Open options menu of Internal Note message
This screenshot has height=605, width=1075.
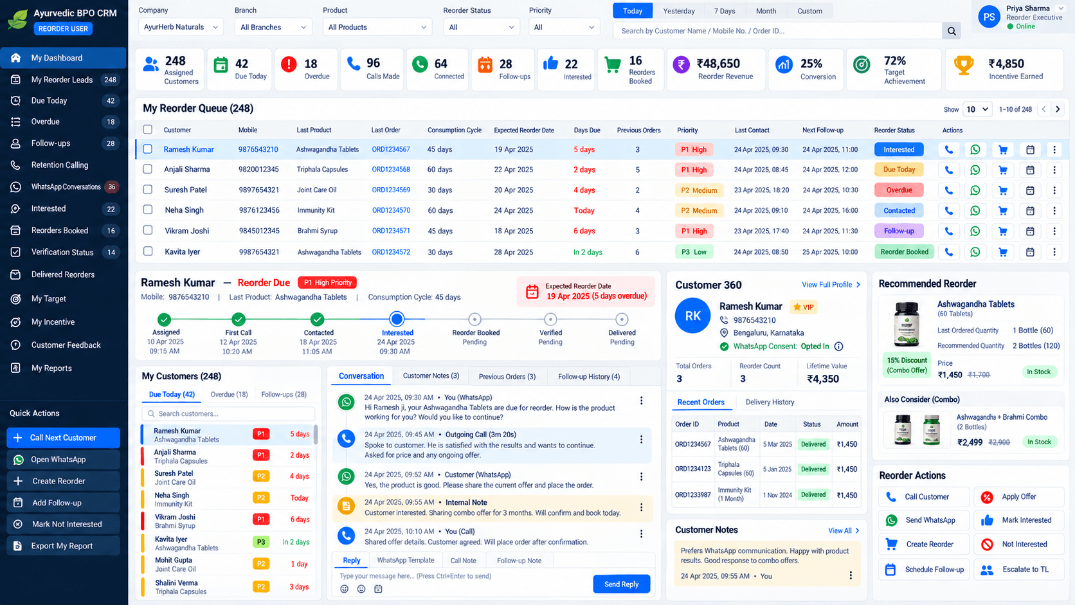[641, 507]
